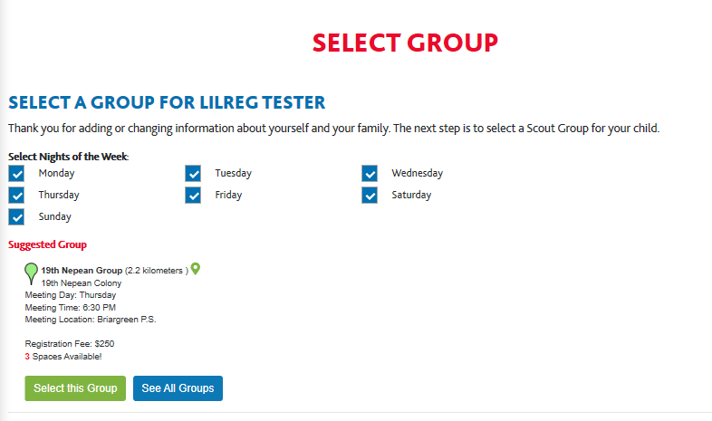Click the Registration Fee $250 text

pyautogui.click(x=70, y=344)
